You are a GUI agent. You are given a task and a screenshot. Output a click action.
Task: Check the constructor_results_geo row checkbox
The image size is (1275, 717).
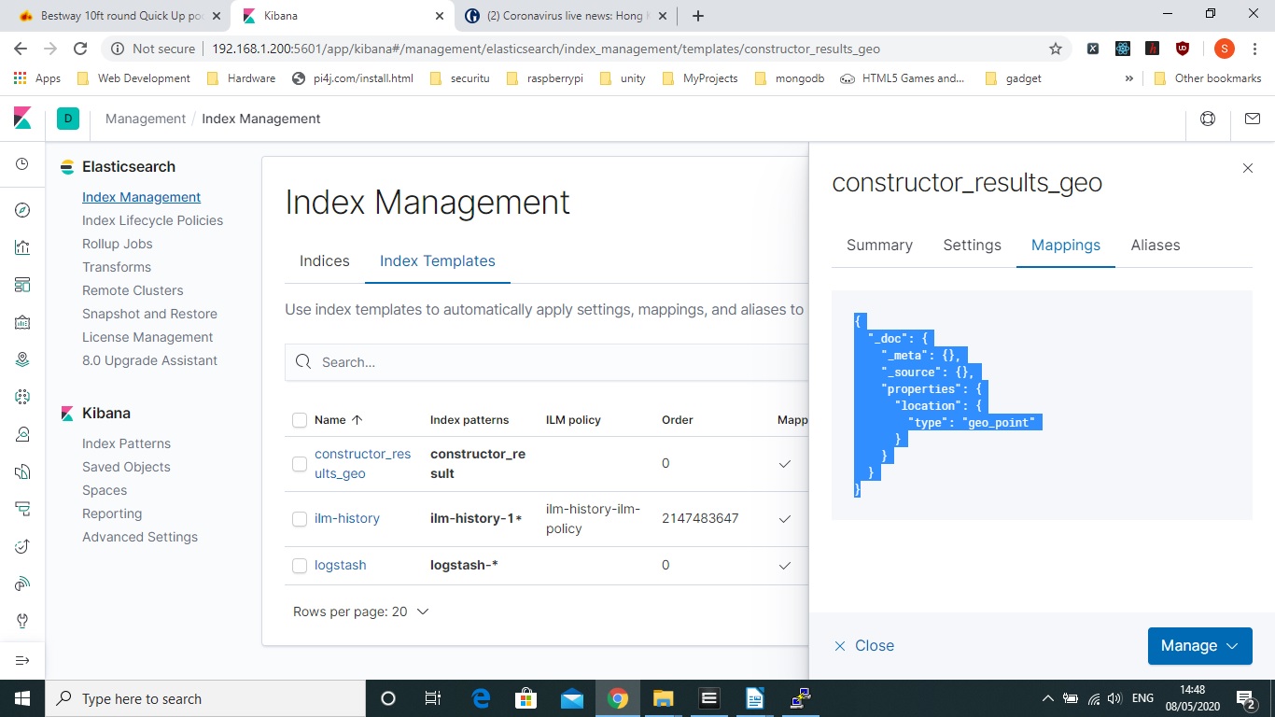[300, 464]
